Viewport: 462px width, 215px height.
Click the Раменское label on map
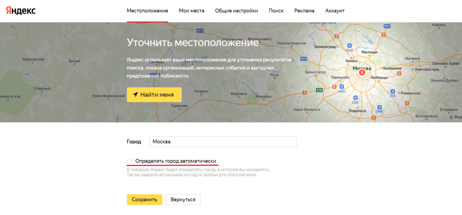tap(410, 93)
